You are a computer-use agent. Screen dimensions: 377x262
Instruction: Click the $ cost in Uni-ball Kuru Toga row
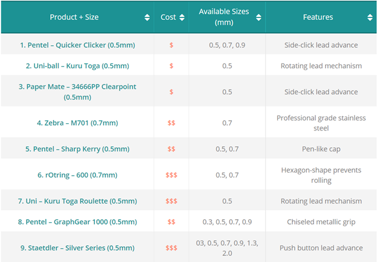[171, 66]
